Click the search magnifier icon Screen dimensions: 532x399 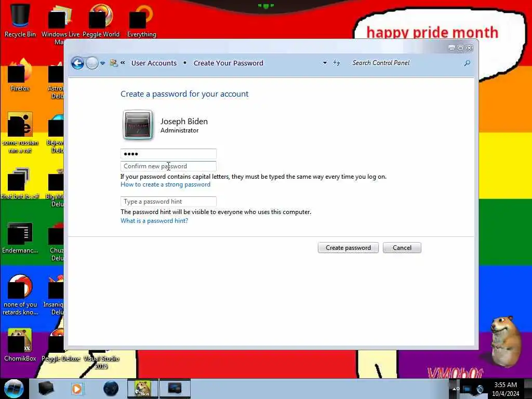tap(467, 63)
